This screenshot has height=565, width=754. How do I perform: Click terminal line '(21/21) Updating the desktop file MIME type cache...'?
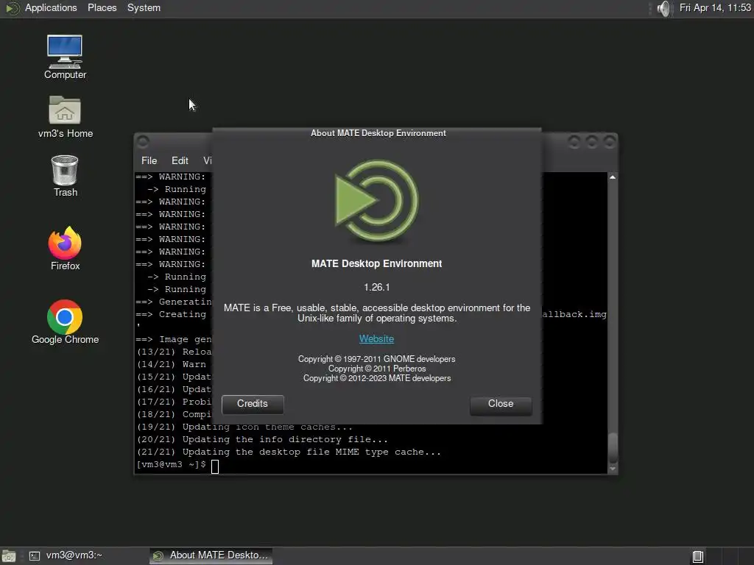(x=289, y=452)
